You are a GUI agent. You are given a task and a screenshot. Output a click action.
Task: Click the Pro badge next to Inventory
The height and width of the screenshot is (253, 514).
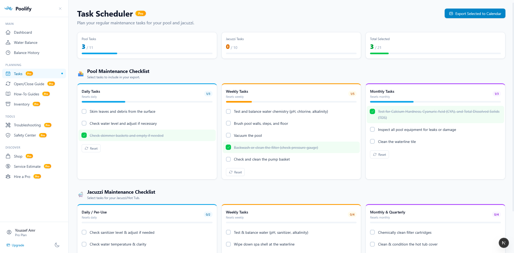[x=36, y=104]
